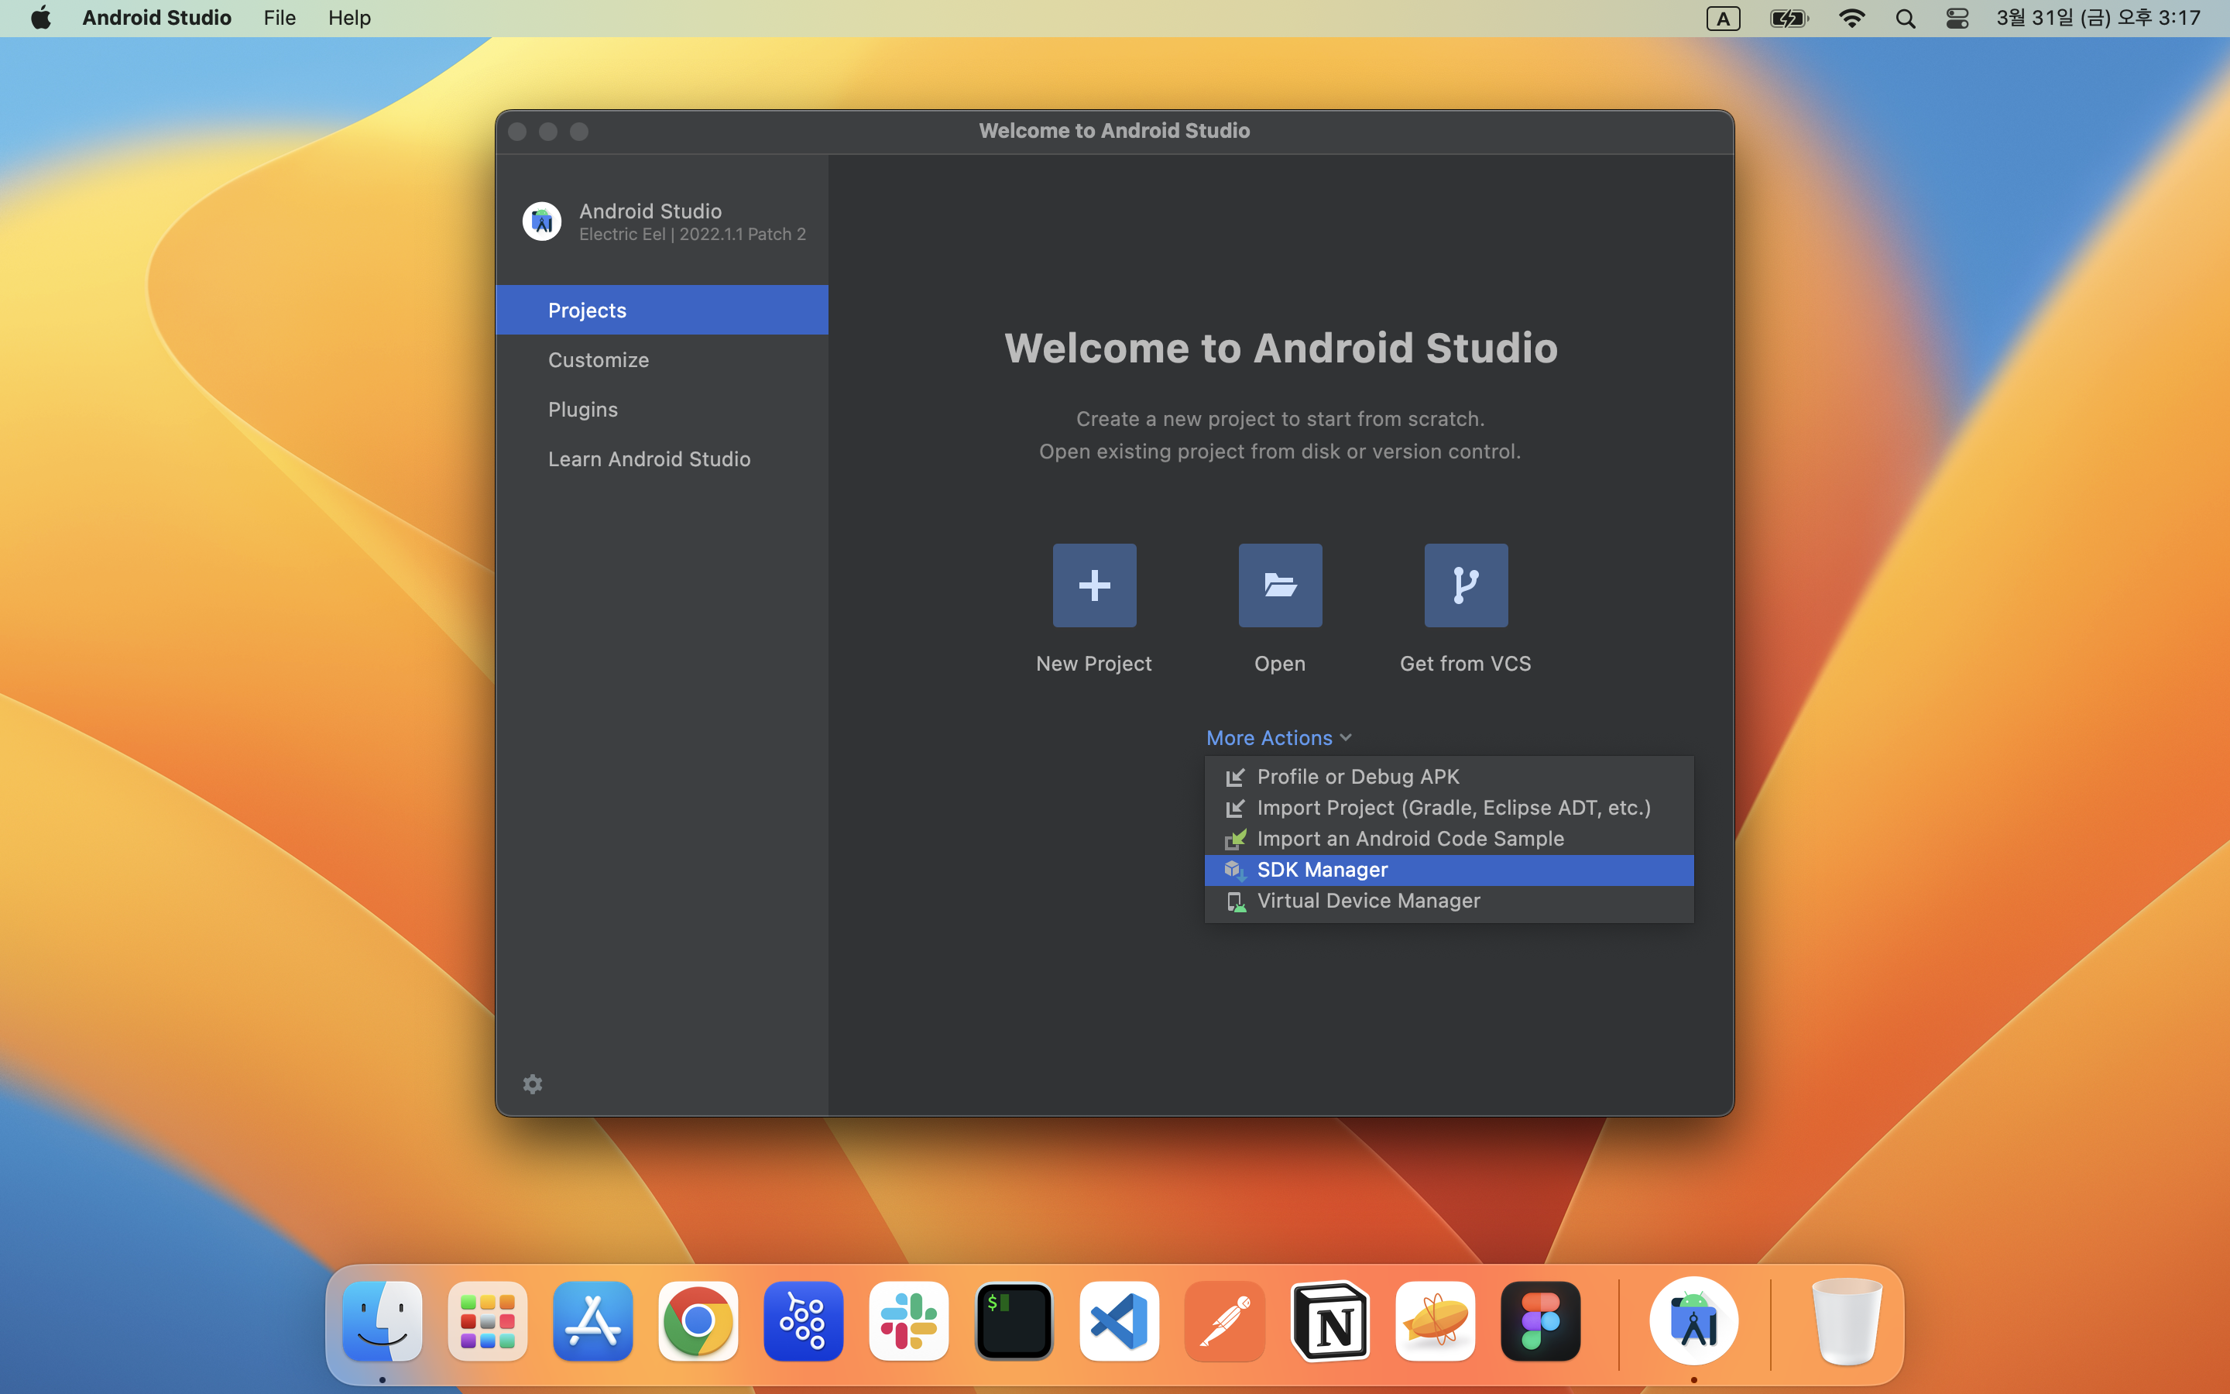The image size is (2230, 1394).
Task: Click the New Project plus icon
Action: [1094, 585]
